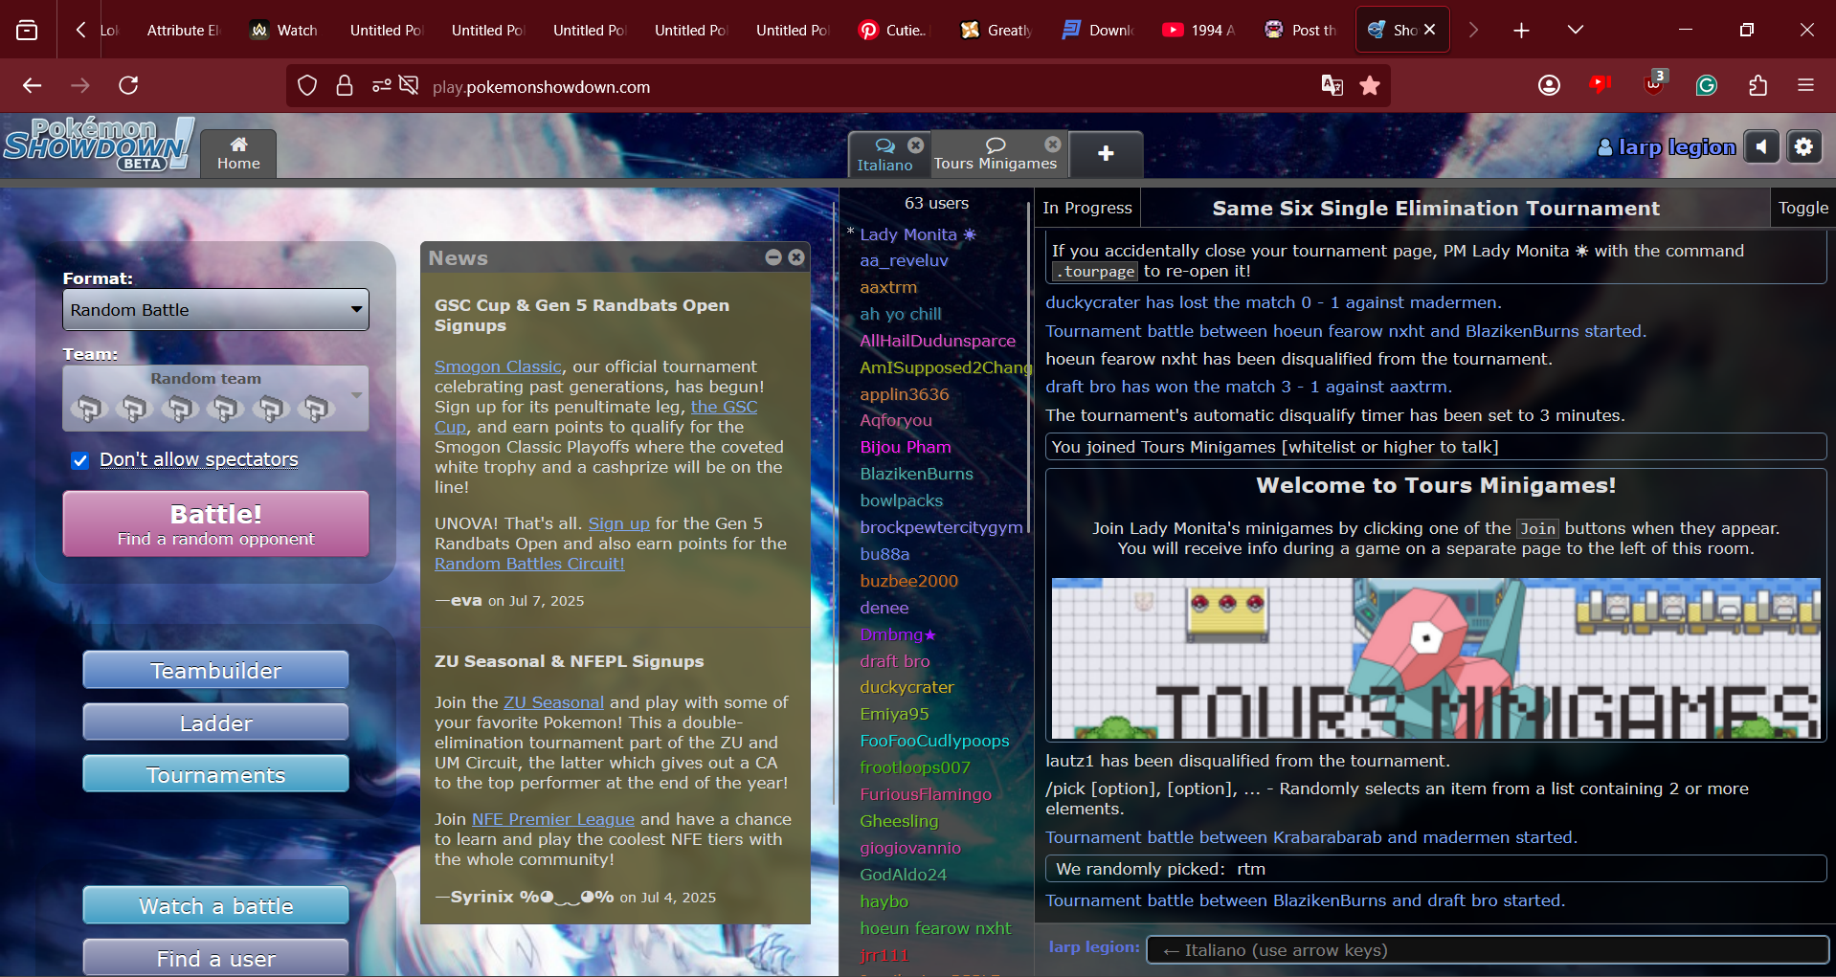Toggle Don't allow spectators checkbox
The height and width of the screenshot is (977, 1836).
click(80, 460)
